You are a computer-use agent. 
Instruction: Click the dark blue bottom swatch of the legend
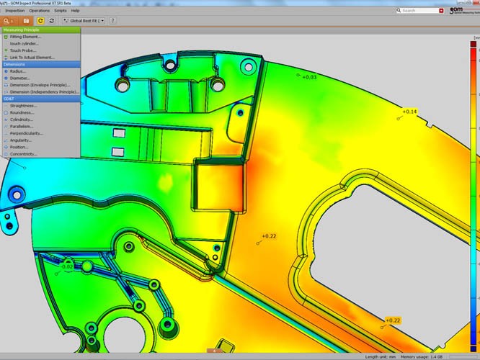click(474, 348)
